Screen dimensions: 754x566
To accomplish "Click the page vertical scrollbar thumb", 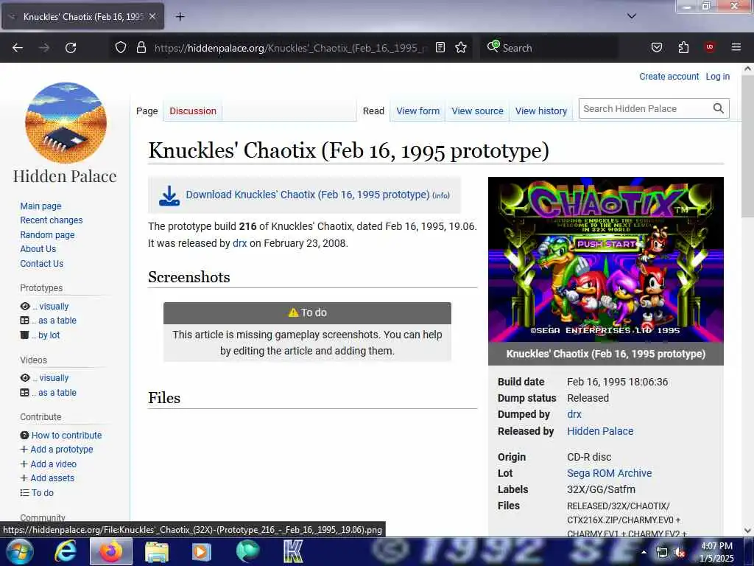I will click(748, 146).
